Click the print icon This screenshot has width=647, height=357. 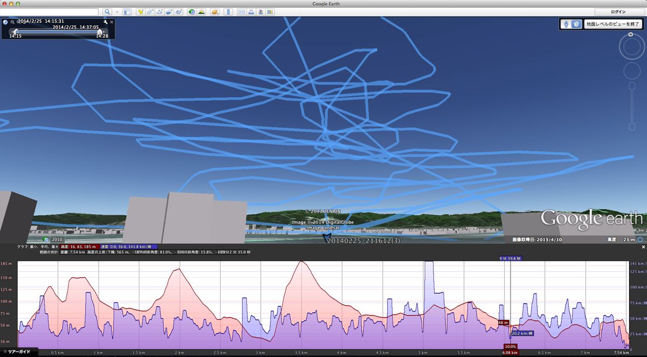(x=251, y=12)
